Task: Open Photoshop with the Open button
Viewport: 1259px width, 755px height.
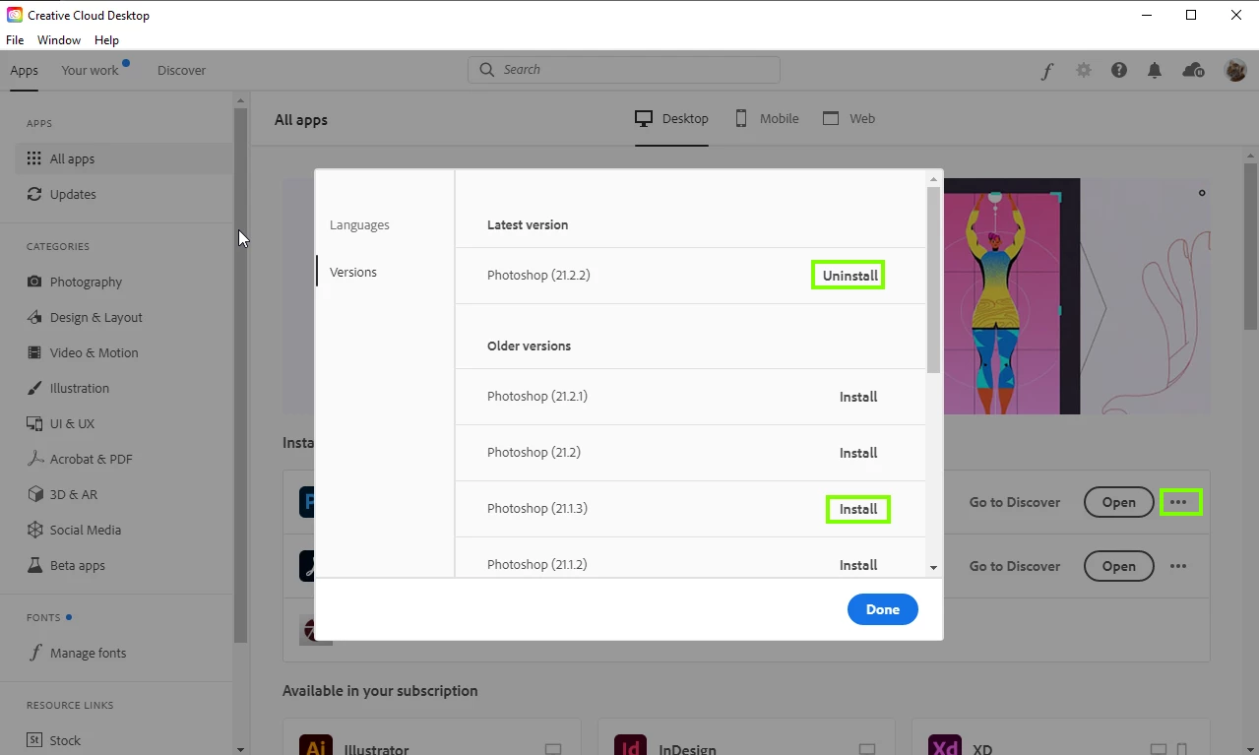Action: tap(1118, 502)
